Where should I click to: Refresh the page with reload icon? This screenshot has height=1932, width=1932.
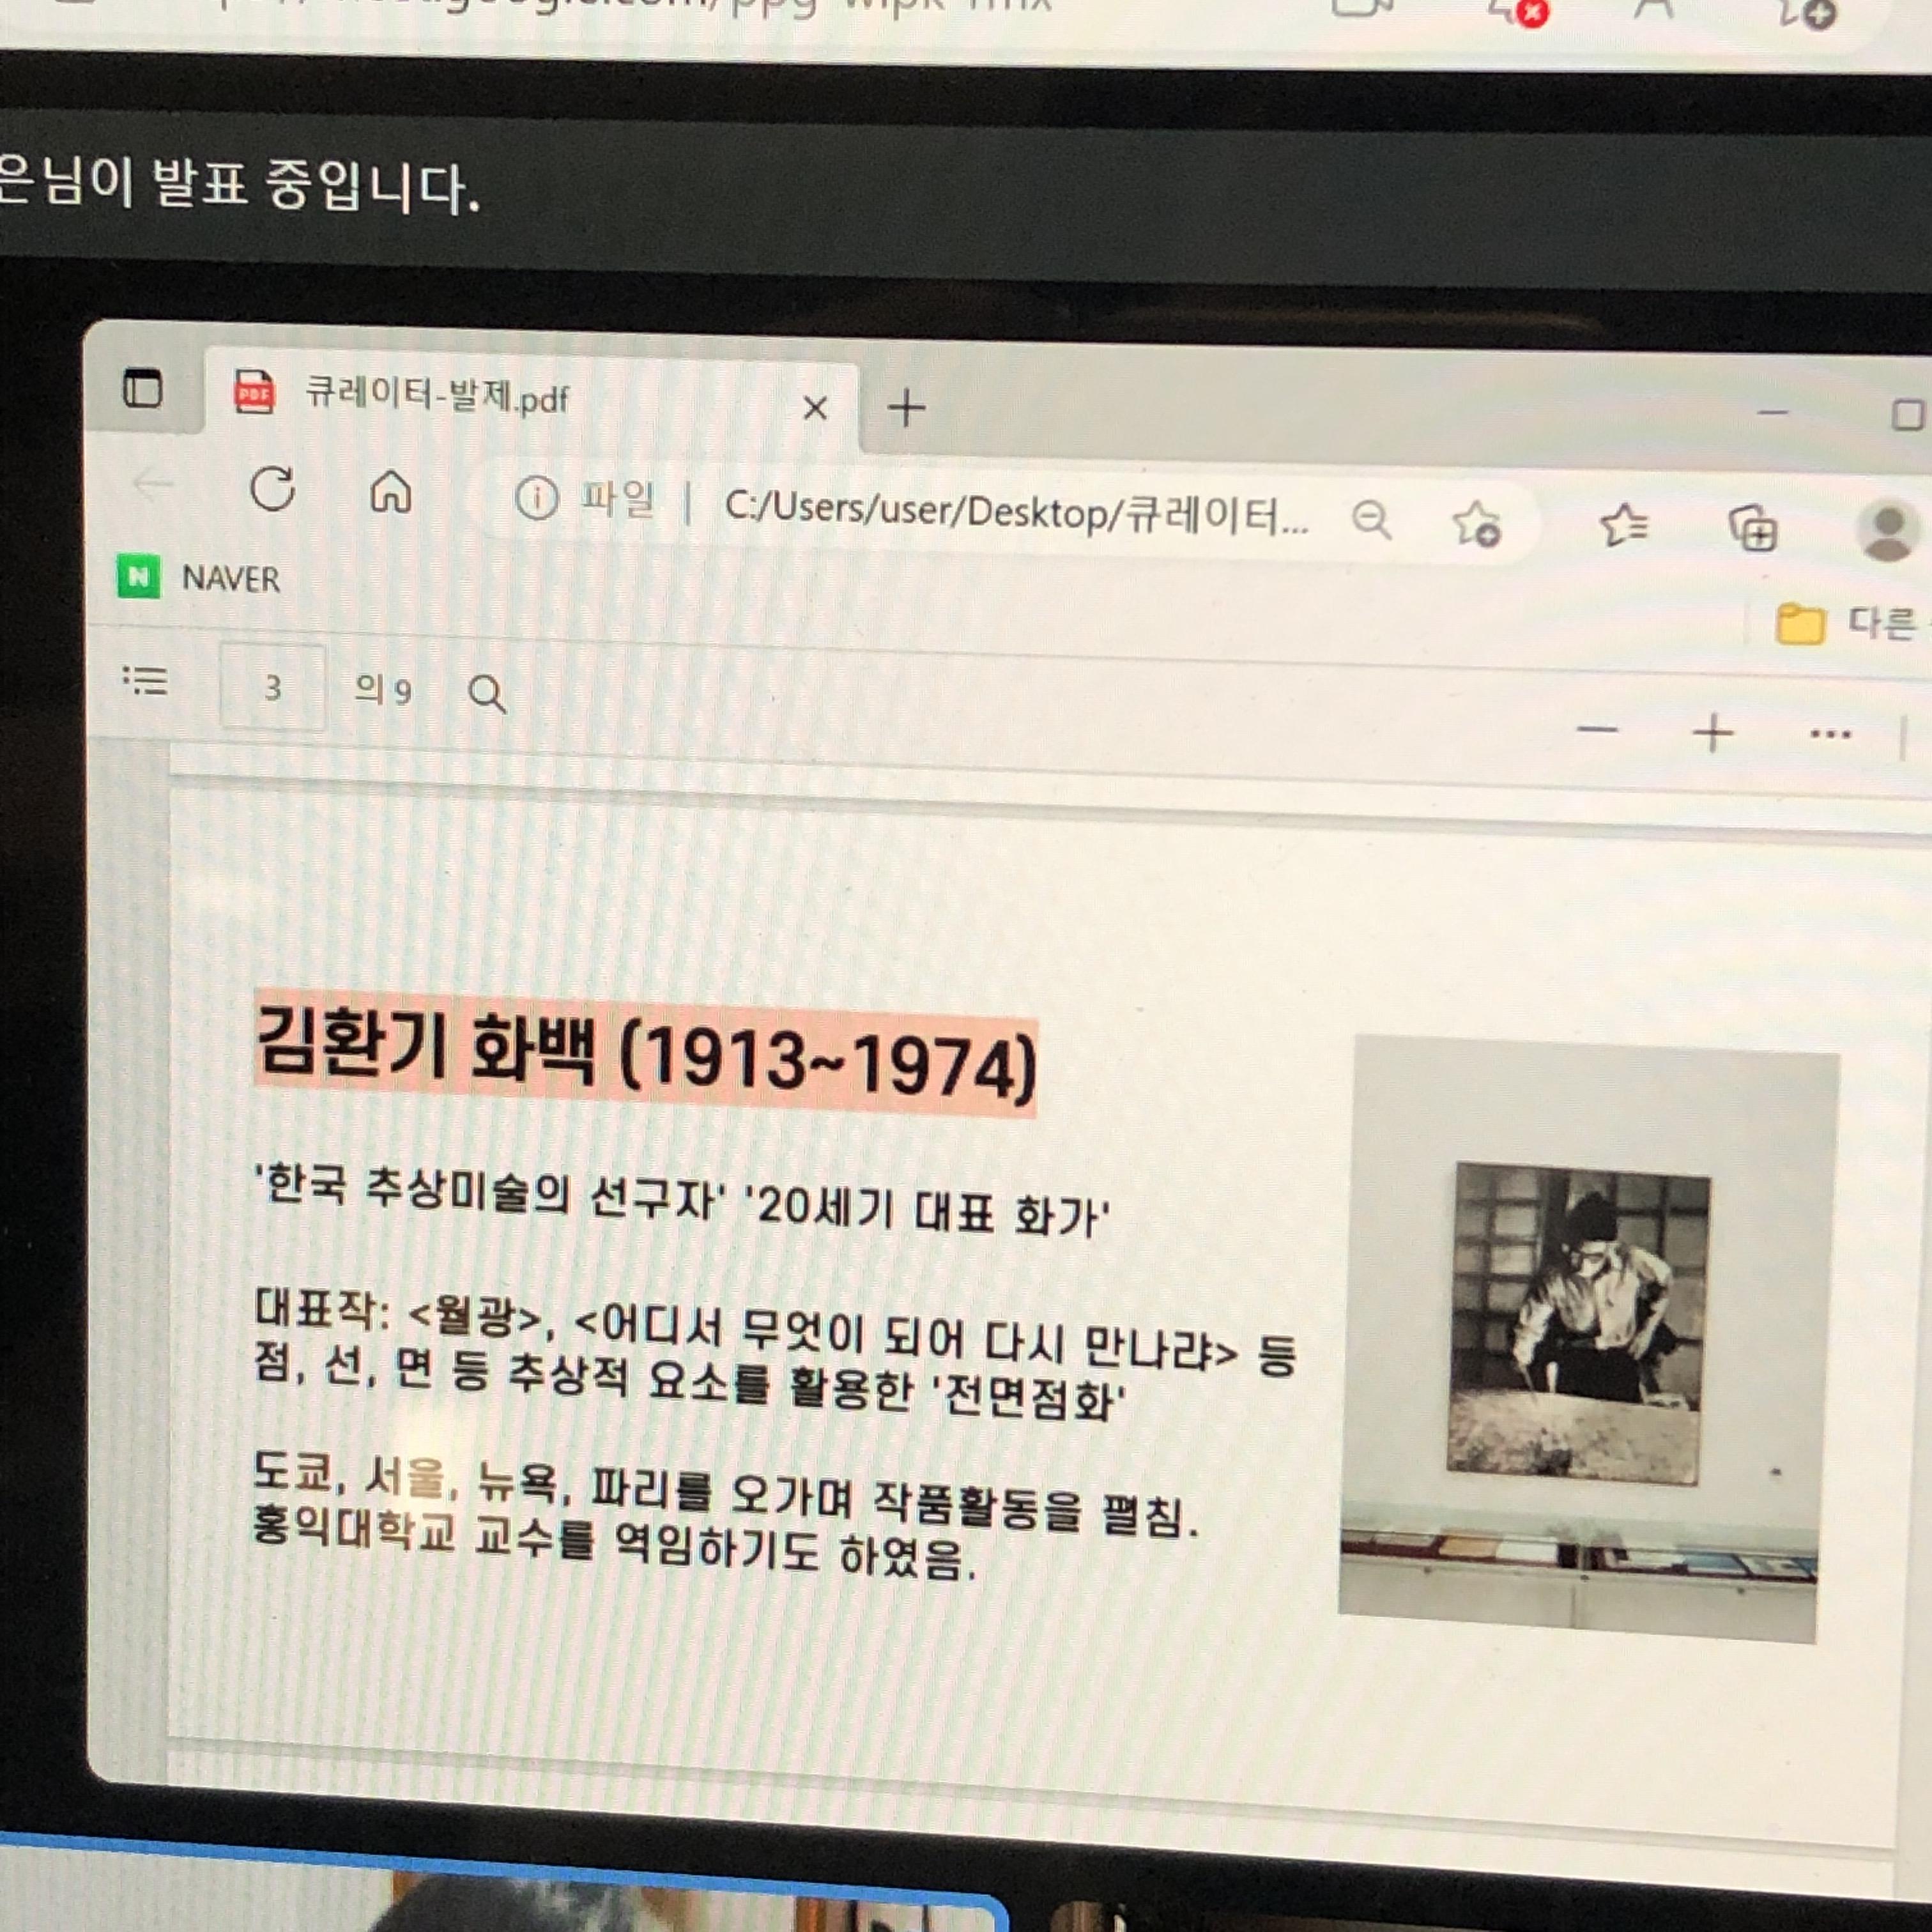[273, 489]
